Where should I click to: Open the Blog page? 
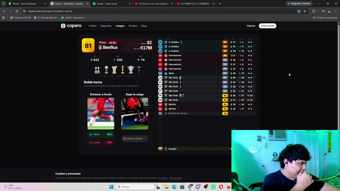(x=144, y=26)
